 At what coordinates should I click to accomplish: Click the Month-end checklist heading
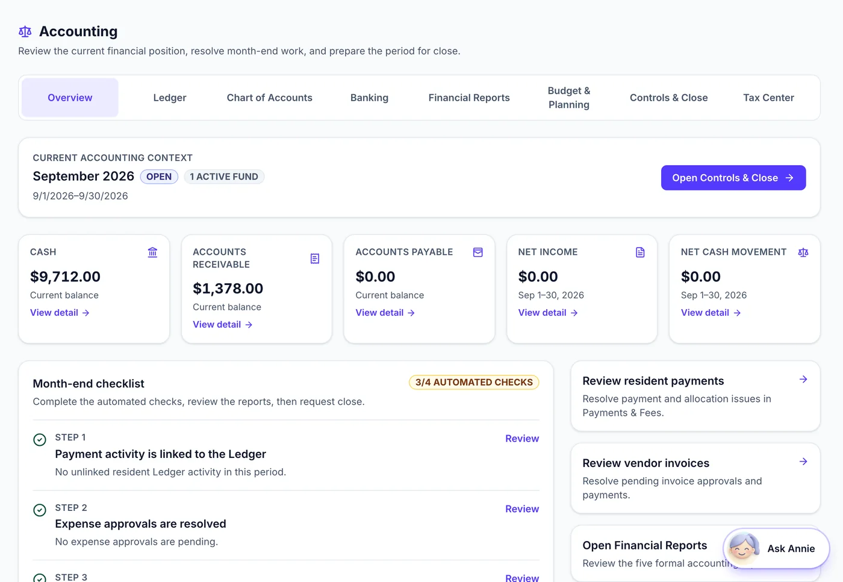pyautogui.click(x=89, y=384)
